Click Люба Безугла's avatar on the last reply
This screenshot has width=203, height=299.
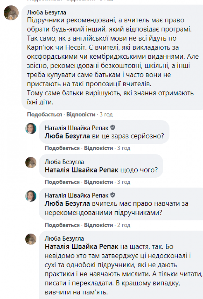click(x=31, y=239)
